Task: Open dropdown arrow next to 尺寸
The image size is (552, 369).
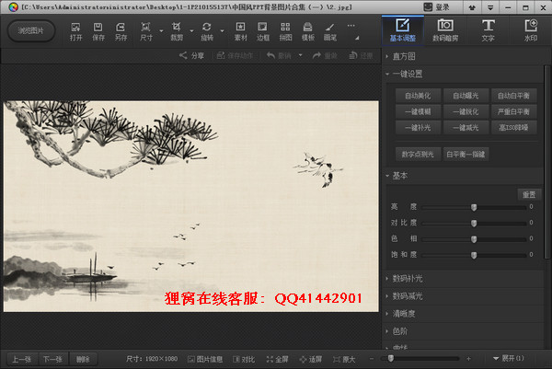Action: pos(161,31)
